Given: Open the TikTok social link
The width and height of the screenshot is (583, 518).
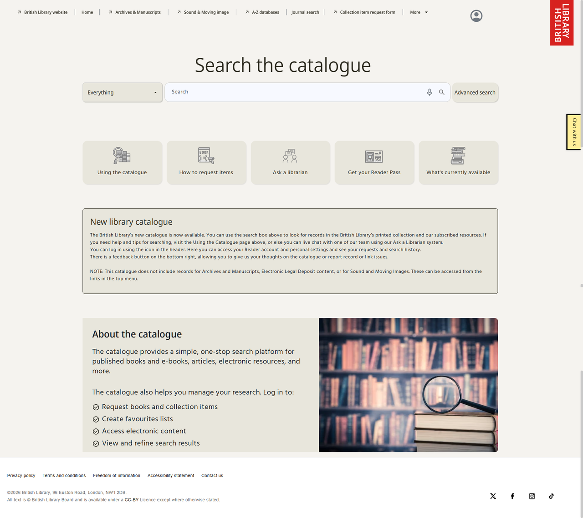Looking at the screenshot, I should (x=551, y=496).
